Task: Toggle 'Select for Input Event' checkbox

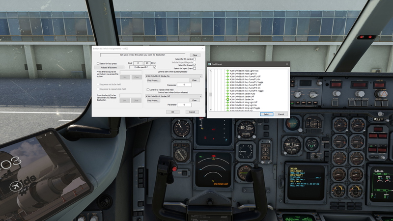Action: click(x=195, y=68)
